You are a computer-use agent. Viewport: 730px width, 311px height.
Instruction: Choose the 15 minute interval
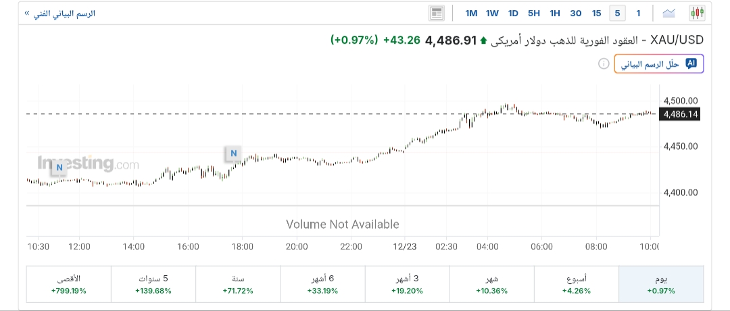(x=596, y=13)
